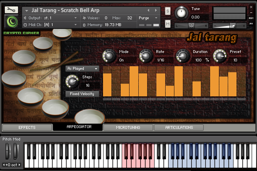Turn the Duration knob
The image size is (257, 171).
(182, 56)
